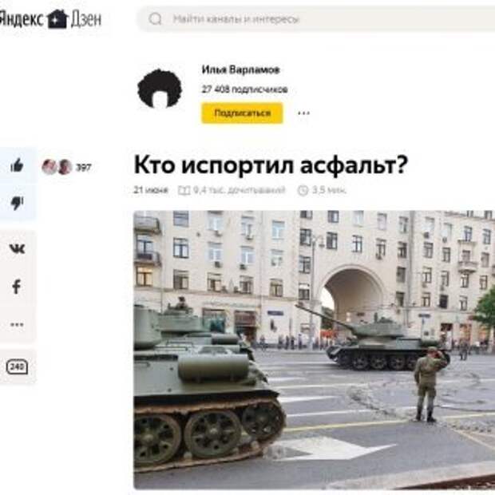Click the thumbs-up like icon
The height and width of the screenshot is (495, 495).
click(17, 165)
